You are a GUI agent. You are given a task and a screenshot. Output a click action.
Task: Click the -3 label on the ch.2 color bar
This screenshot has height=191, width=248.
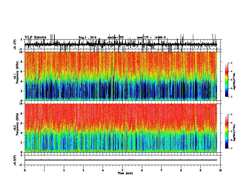(231, 115)
